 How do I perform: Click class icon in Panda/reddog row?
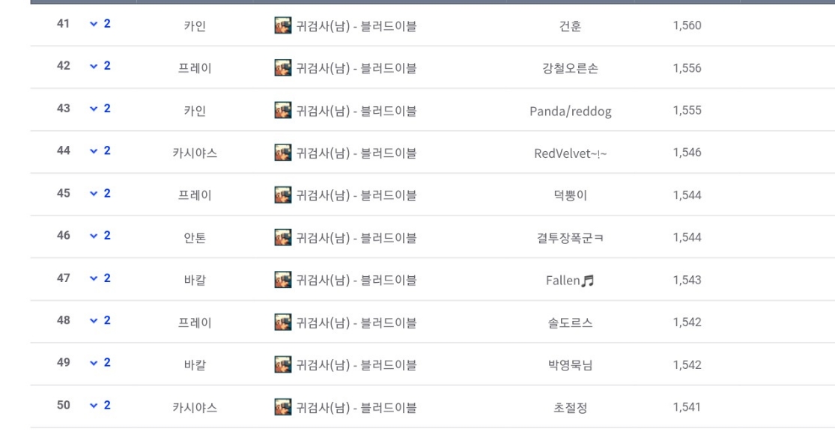coord(283,110)
